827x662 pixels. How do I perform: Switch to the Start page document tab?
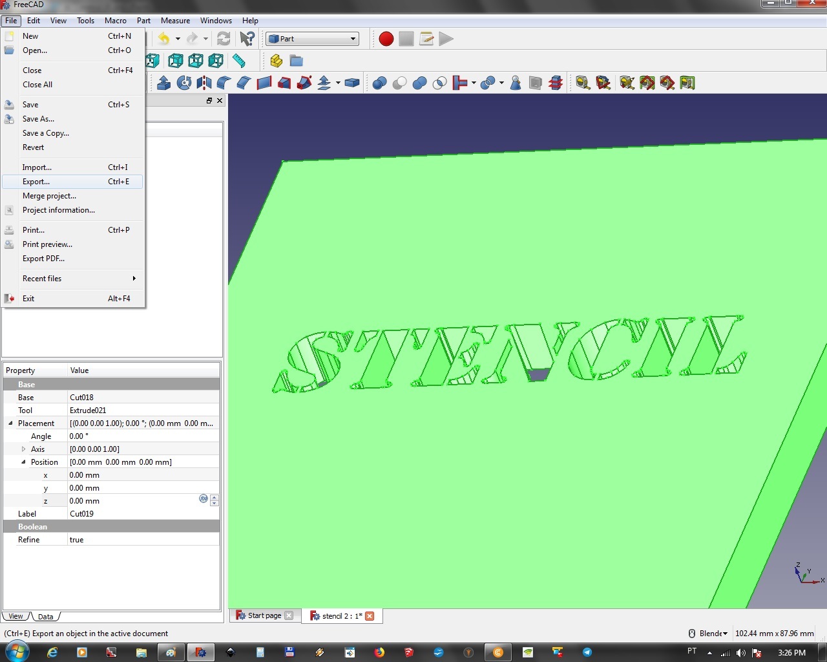coord(264,615)
